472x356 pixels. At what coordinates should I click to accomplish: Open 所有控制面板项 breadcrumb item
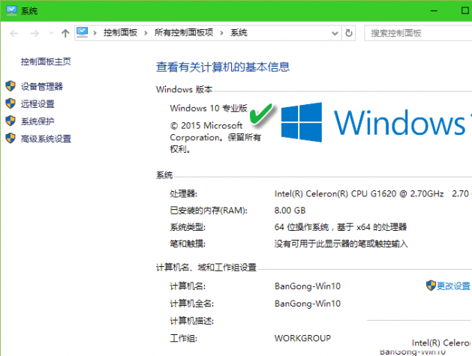pyautogui.click(x=184, y=32)
